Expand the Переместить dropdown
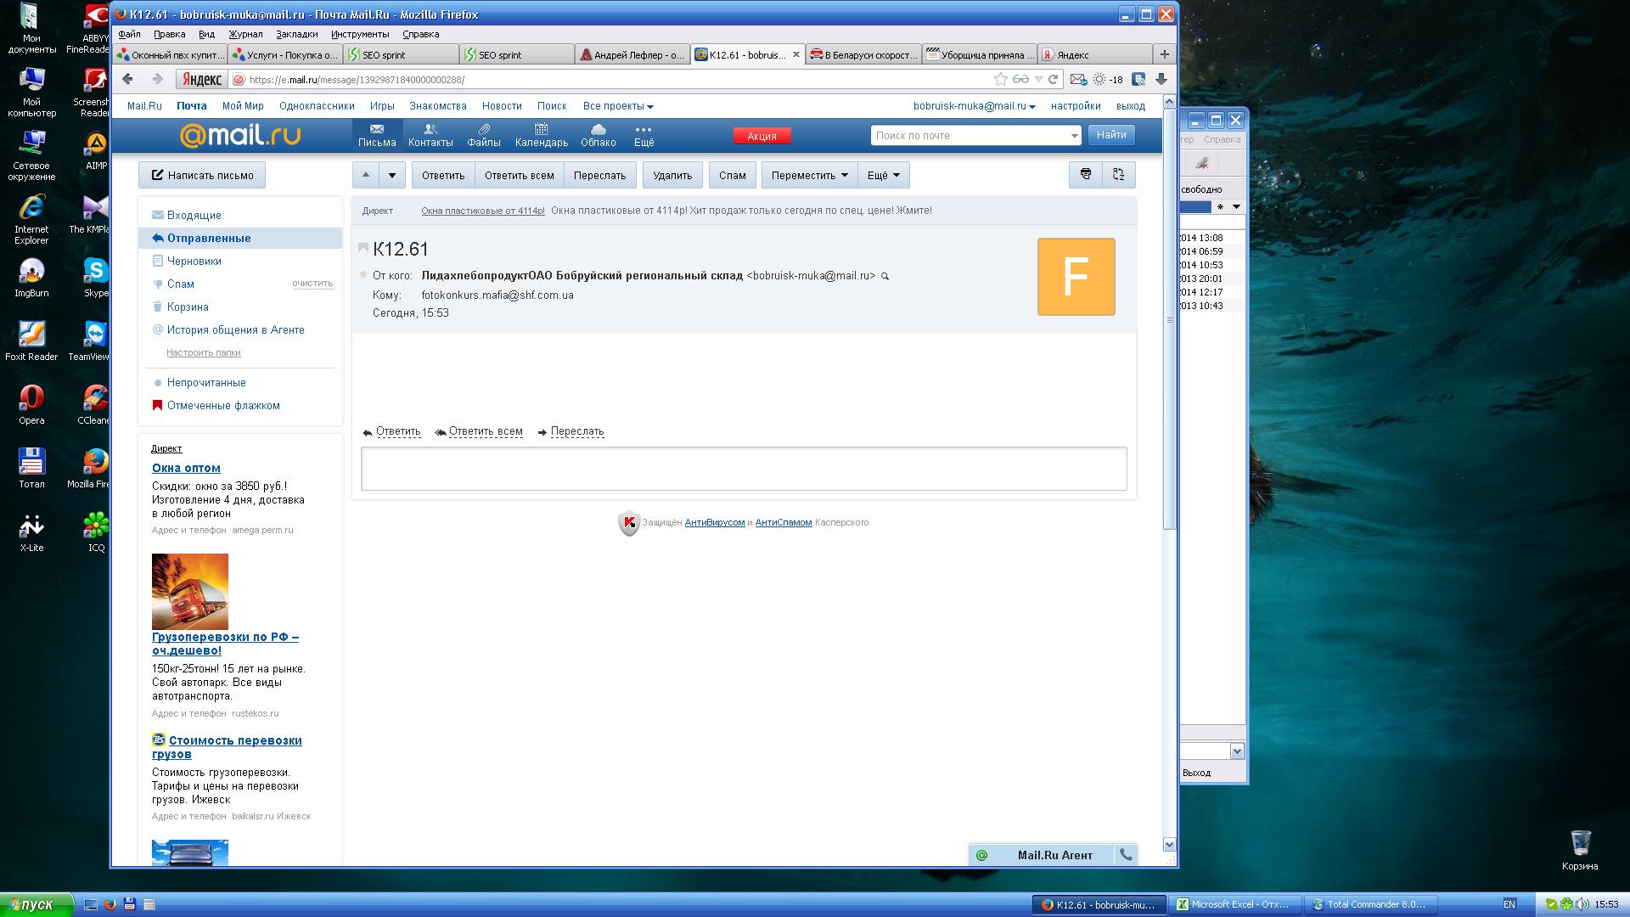Viewport: 1630px width, 917px height. pos(809,175)
